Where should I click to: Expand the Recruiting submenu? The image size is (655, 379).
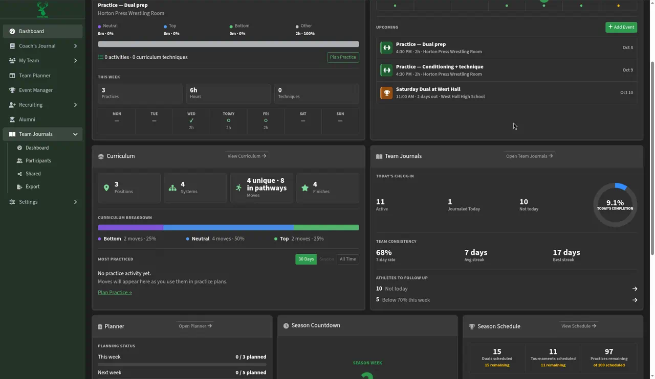[x=75, y=105]
